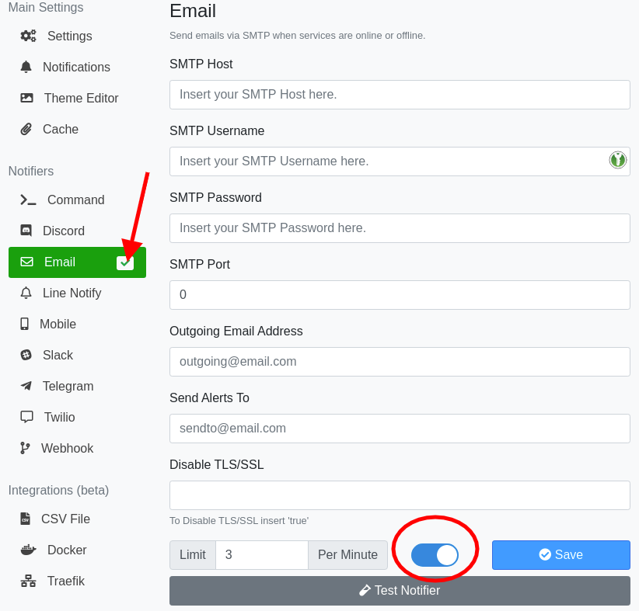The width and height of the screenshot is (639, 611).
Task: Open the Slack notifier settings
Action: (x=26, y=355)
